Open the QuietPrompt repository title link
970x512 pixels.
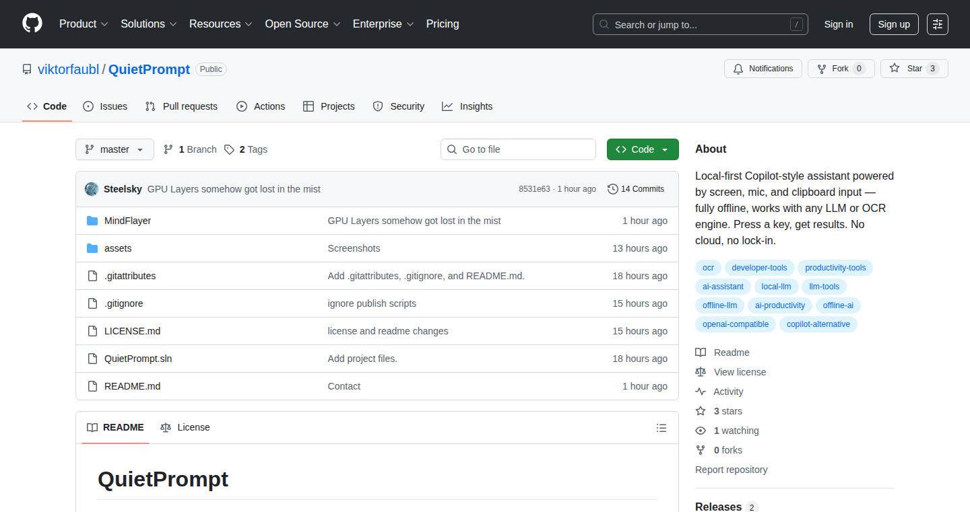click(149, 69)
